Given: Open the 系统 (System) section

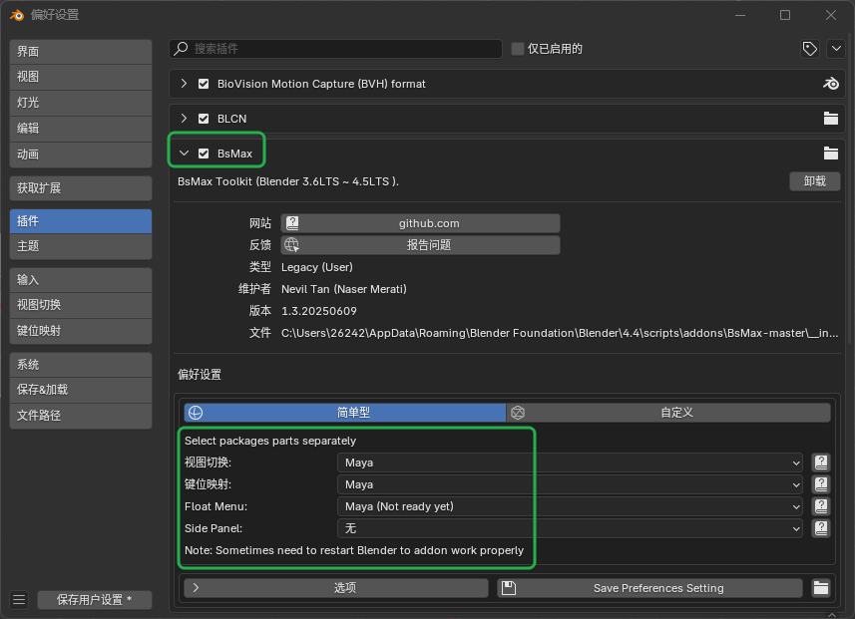Looking at the screenshot, I should 81,365.
